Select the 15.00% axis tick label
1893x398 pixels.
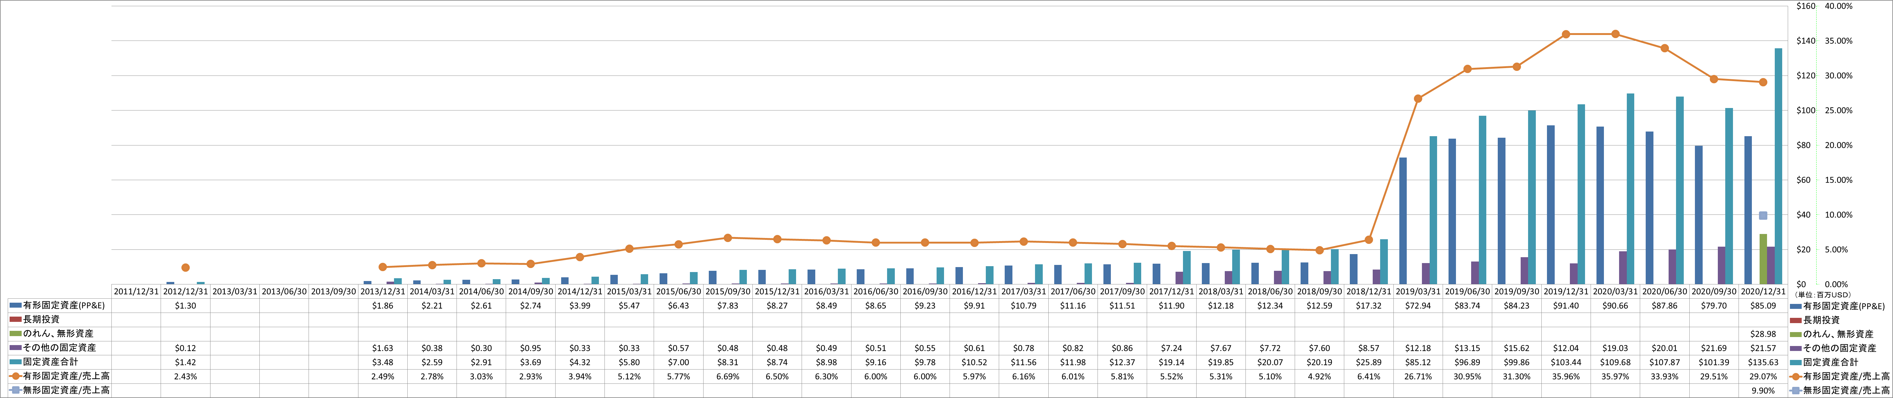point(1839,180)
